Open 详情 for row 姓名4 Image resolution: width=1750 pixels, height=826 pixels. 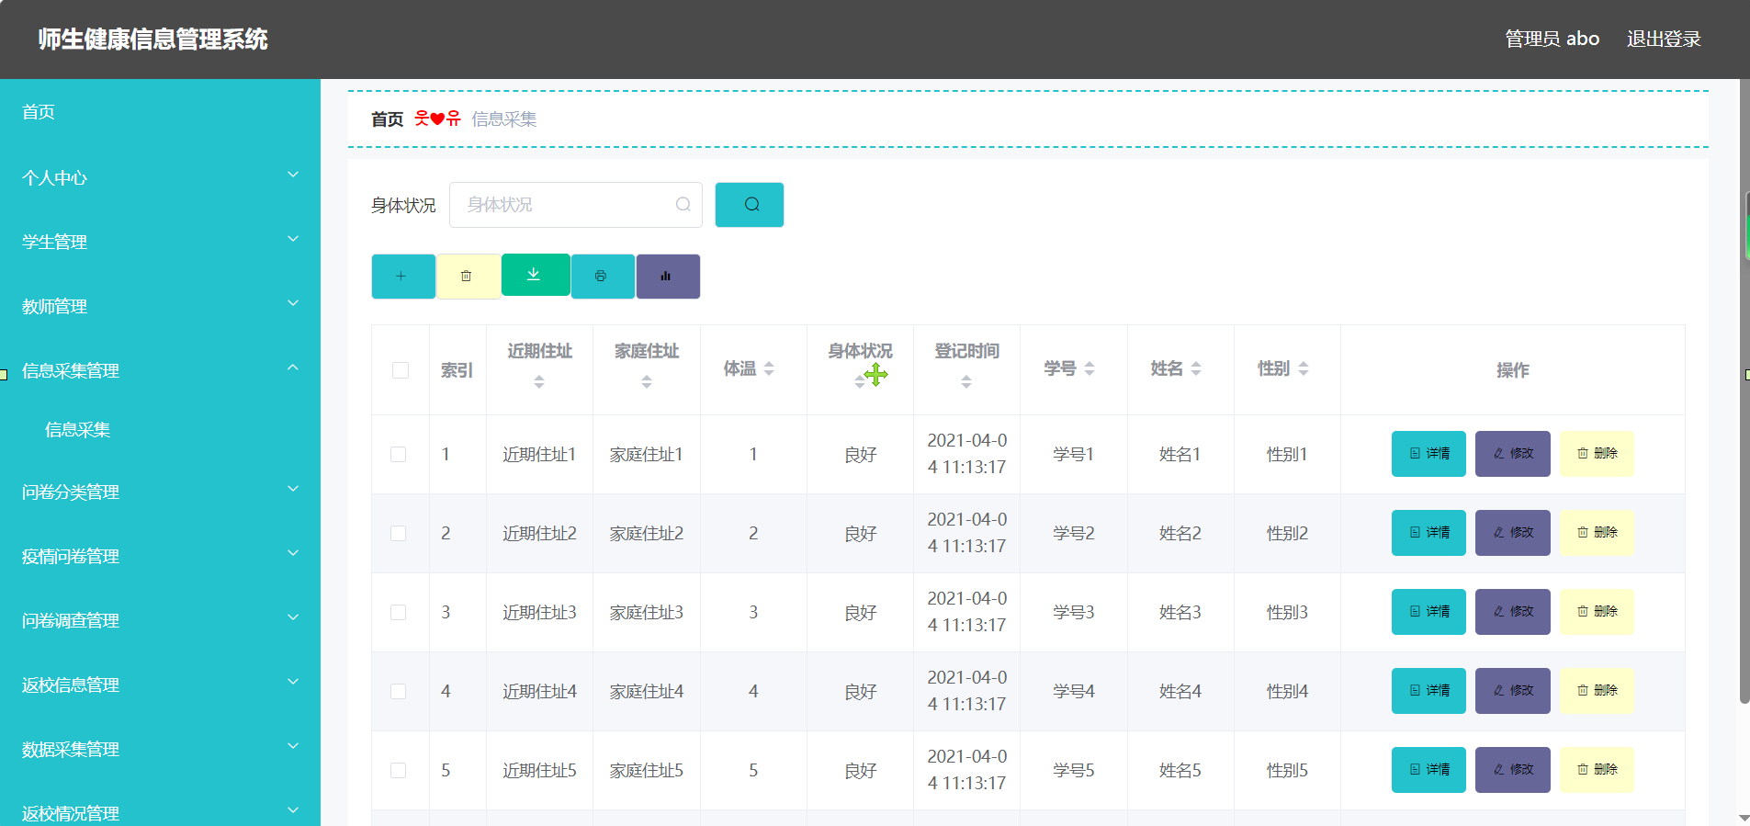[x=1428, y=691]
